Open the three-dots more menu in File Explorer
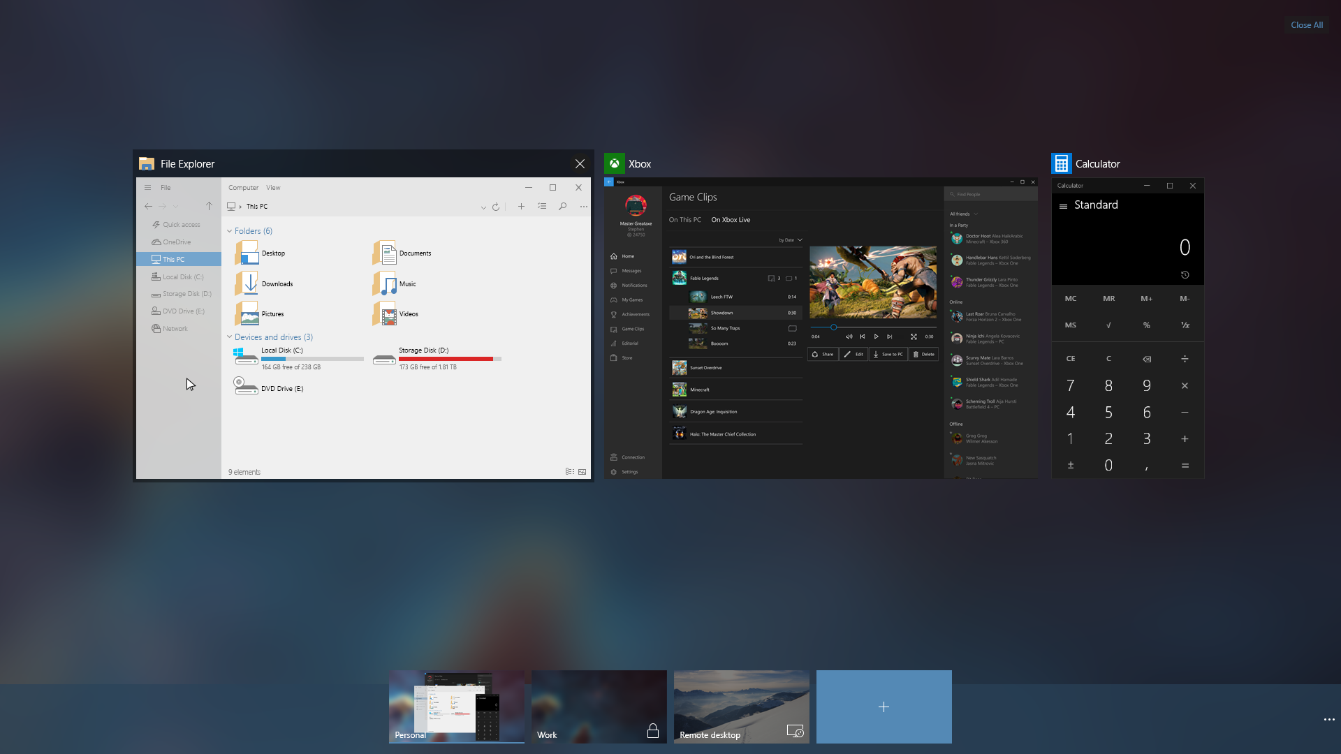This screenshot has width=1341, height=754. [x=583, y=207]
